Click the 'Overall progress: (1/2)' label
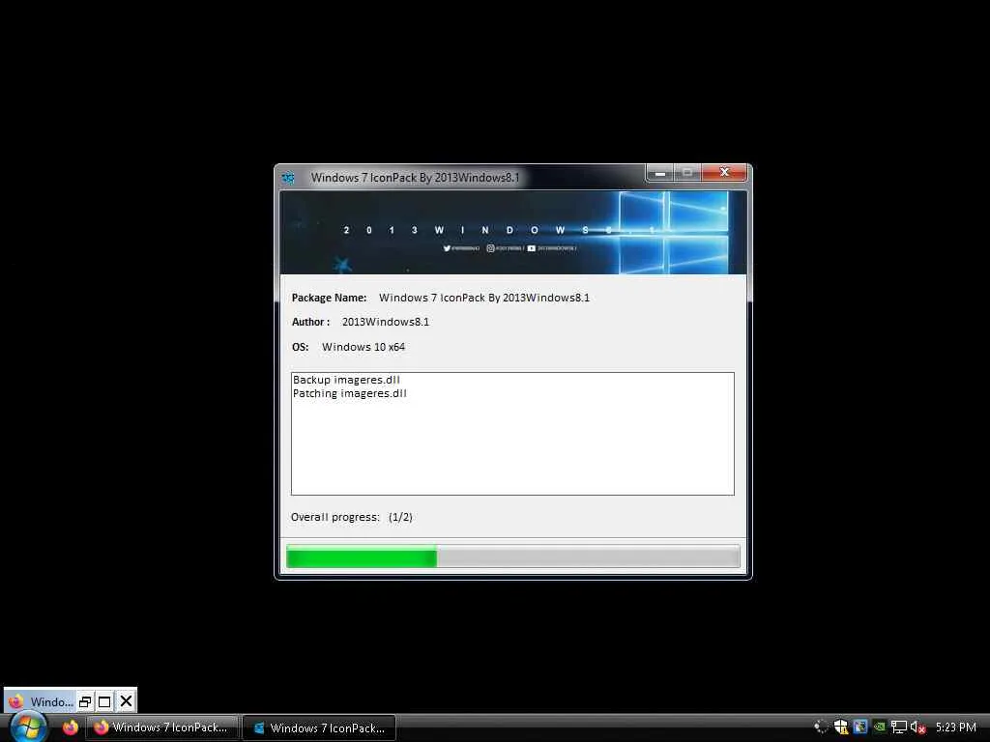The width and height of the screenshot is (990, 742). click(x=352, y=518)
